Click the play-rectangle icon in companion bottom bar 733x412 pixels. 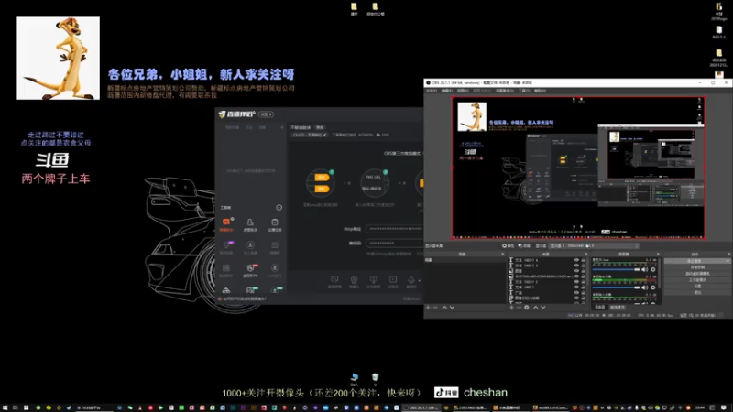point(393,281)
